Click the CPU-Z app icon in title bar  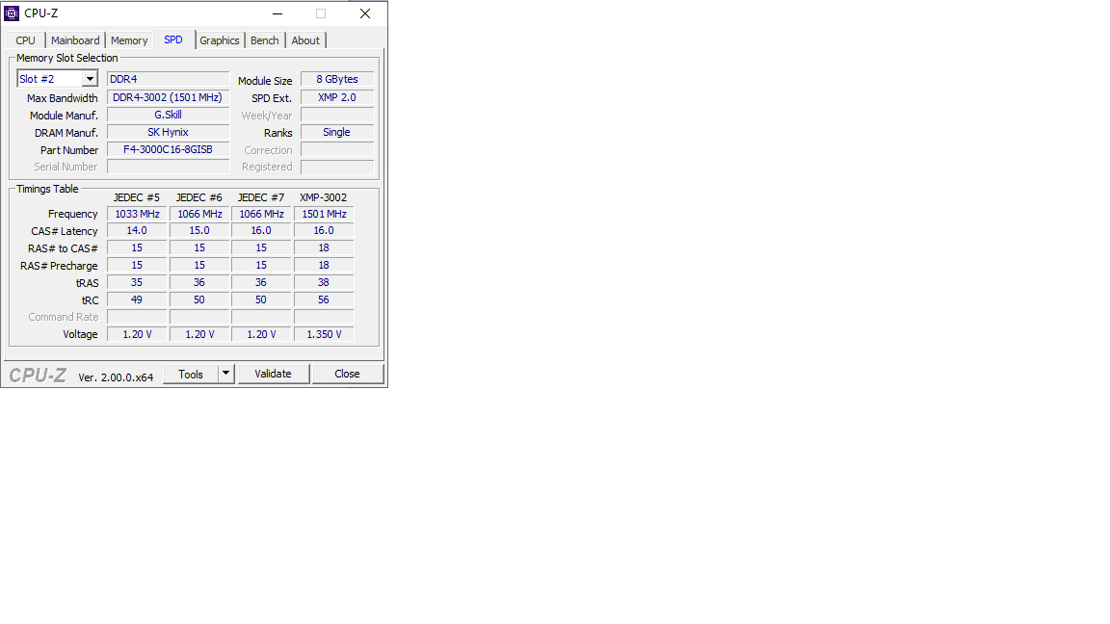12,13
